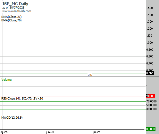Screen dimensions: 159x134
Task: Select the RSI(Close,14) indicator label
Action: (x=22, y=99)
